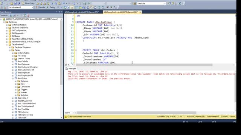Click the Copy icon in toolbar
241x135 pixels.
(56, 3)
